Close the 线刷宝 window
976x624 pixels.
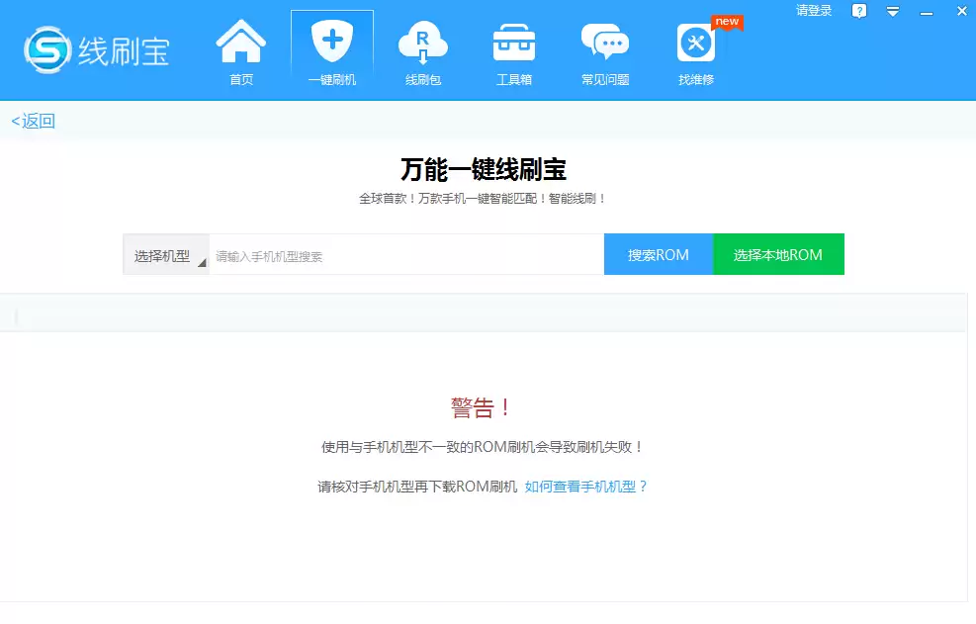(962, 11)
